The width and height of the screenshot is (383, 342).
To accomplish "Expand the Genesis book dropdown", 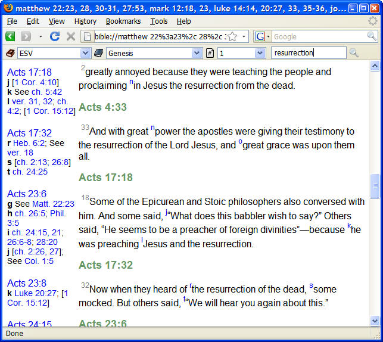I will 197,53.
